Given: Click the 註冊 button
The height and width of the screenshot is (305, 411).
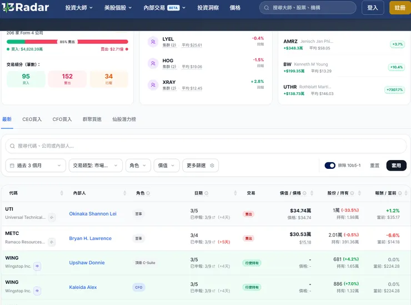Looking at the screenshot, I should [400, 8].
